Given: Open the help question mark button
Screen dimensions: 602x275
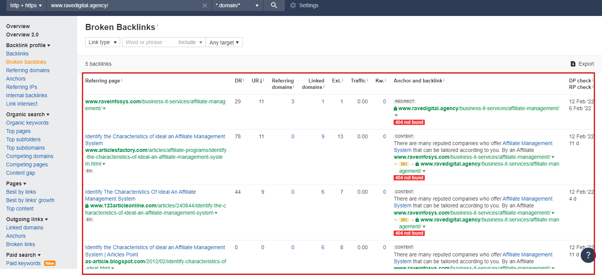Looking at the screenshot, I should pos(588,255).
